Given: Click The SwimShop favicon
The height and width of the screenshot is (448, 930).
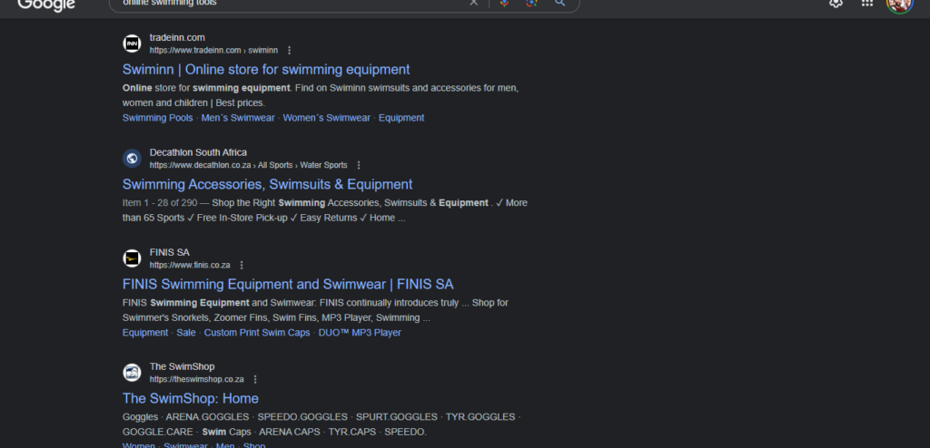Looking at the screenshot, I should click(133, 373).
